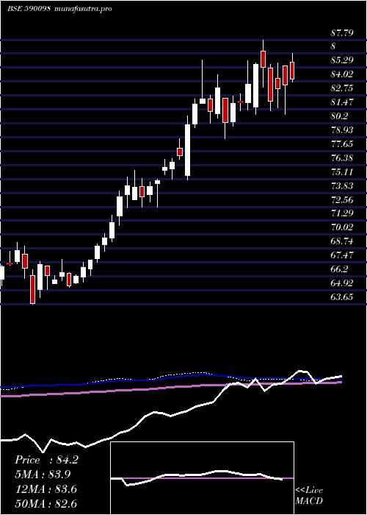The width and height of the screenshot is (367, 515).
Task: Select the 76.38 price axis label
Action: pyautogui.click(x=342, y=158)
